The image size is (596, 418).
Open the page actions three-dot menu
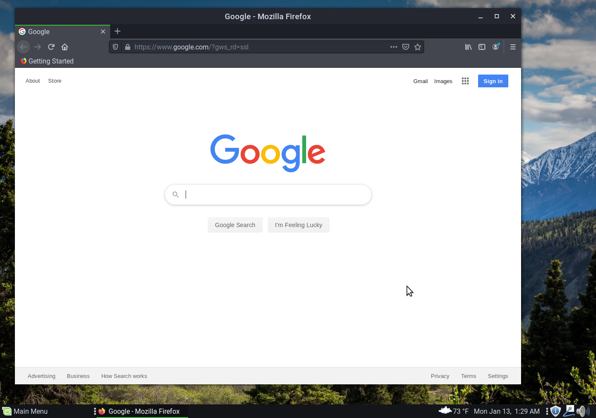(x=394, y=47)
